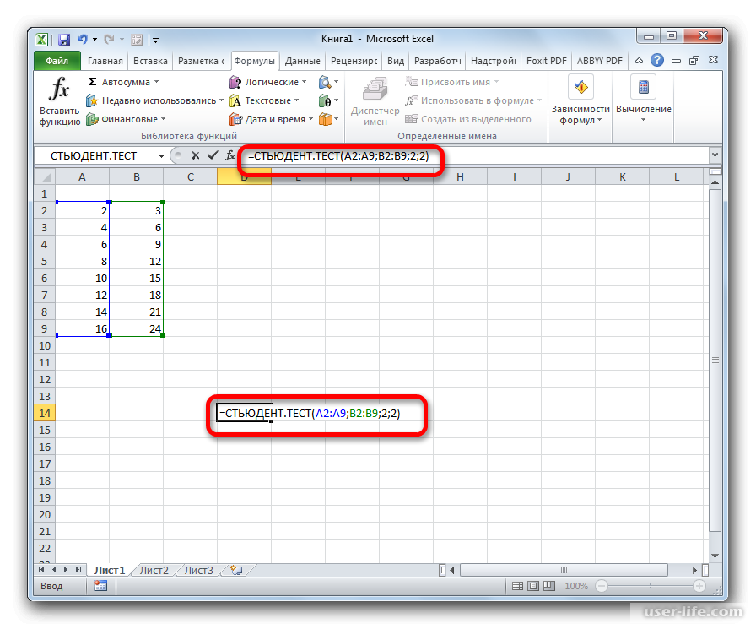
Task: Select column H header
Action: pyautogui.click(x=461, y=177)
